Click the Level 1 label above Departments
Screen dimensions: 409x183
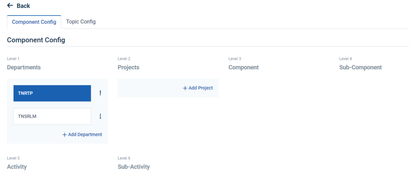(x=13, y=59)
